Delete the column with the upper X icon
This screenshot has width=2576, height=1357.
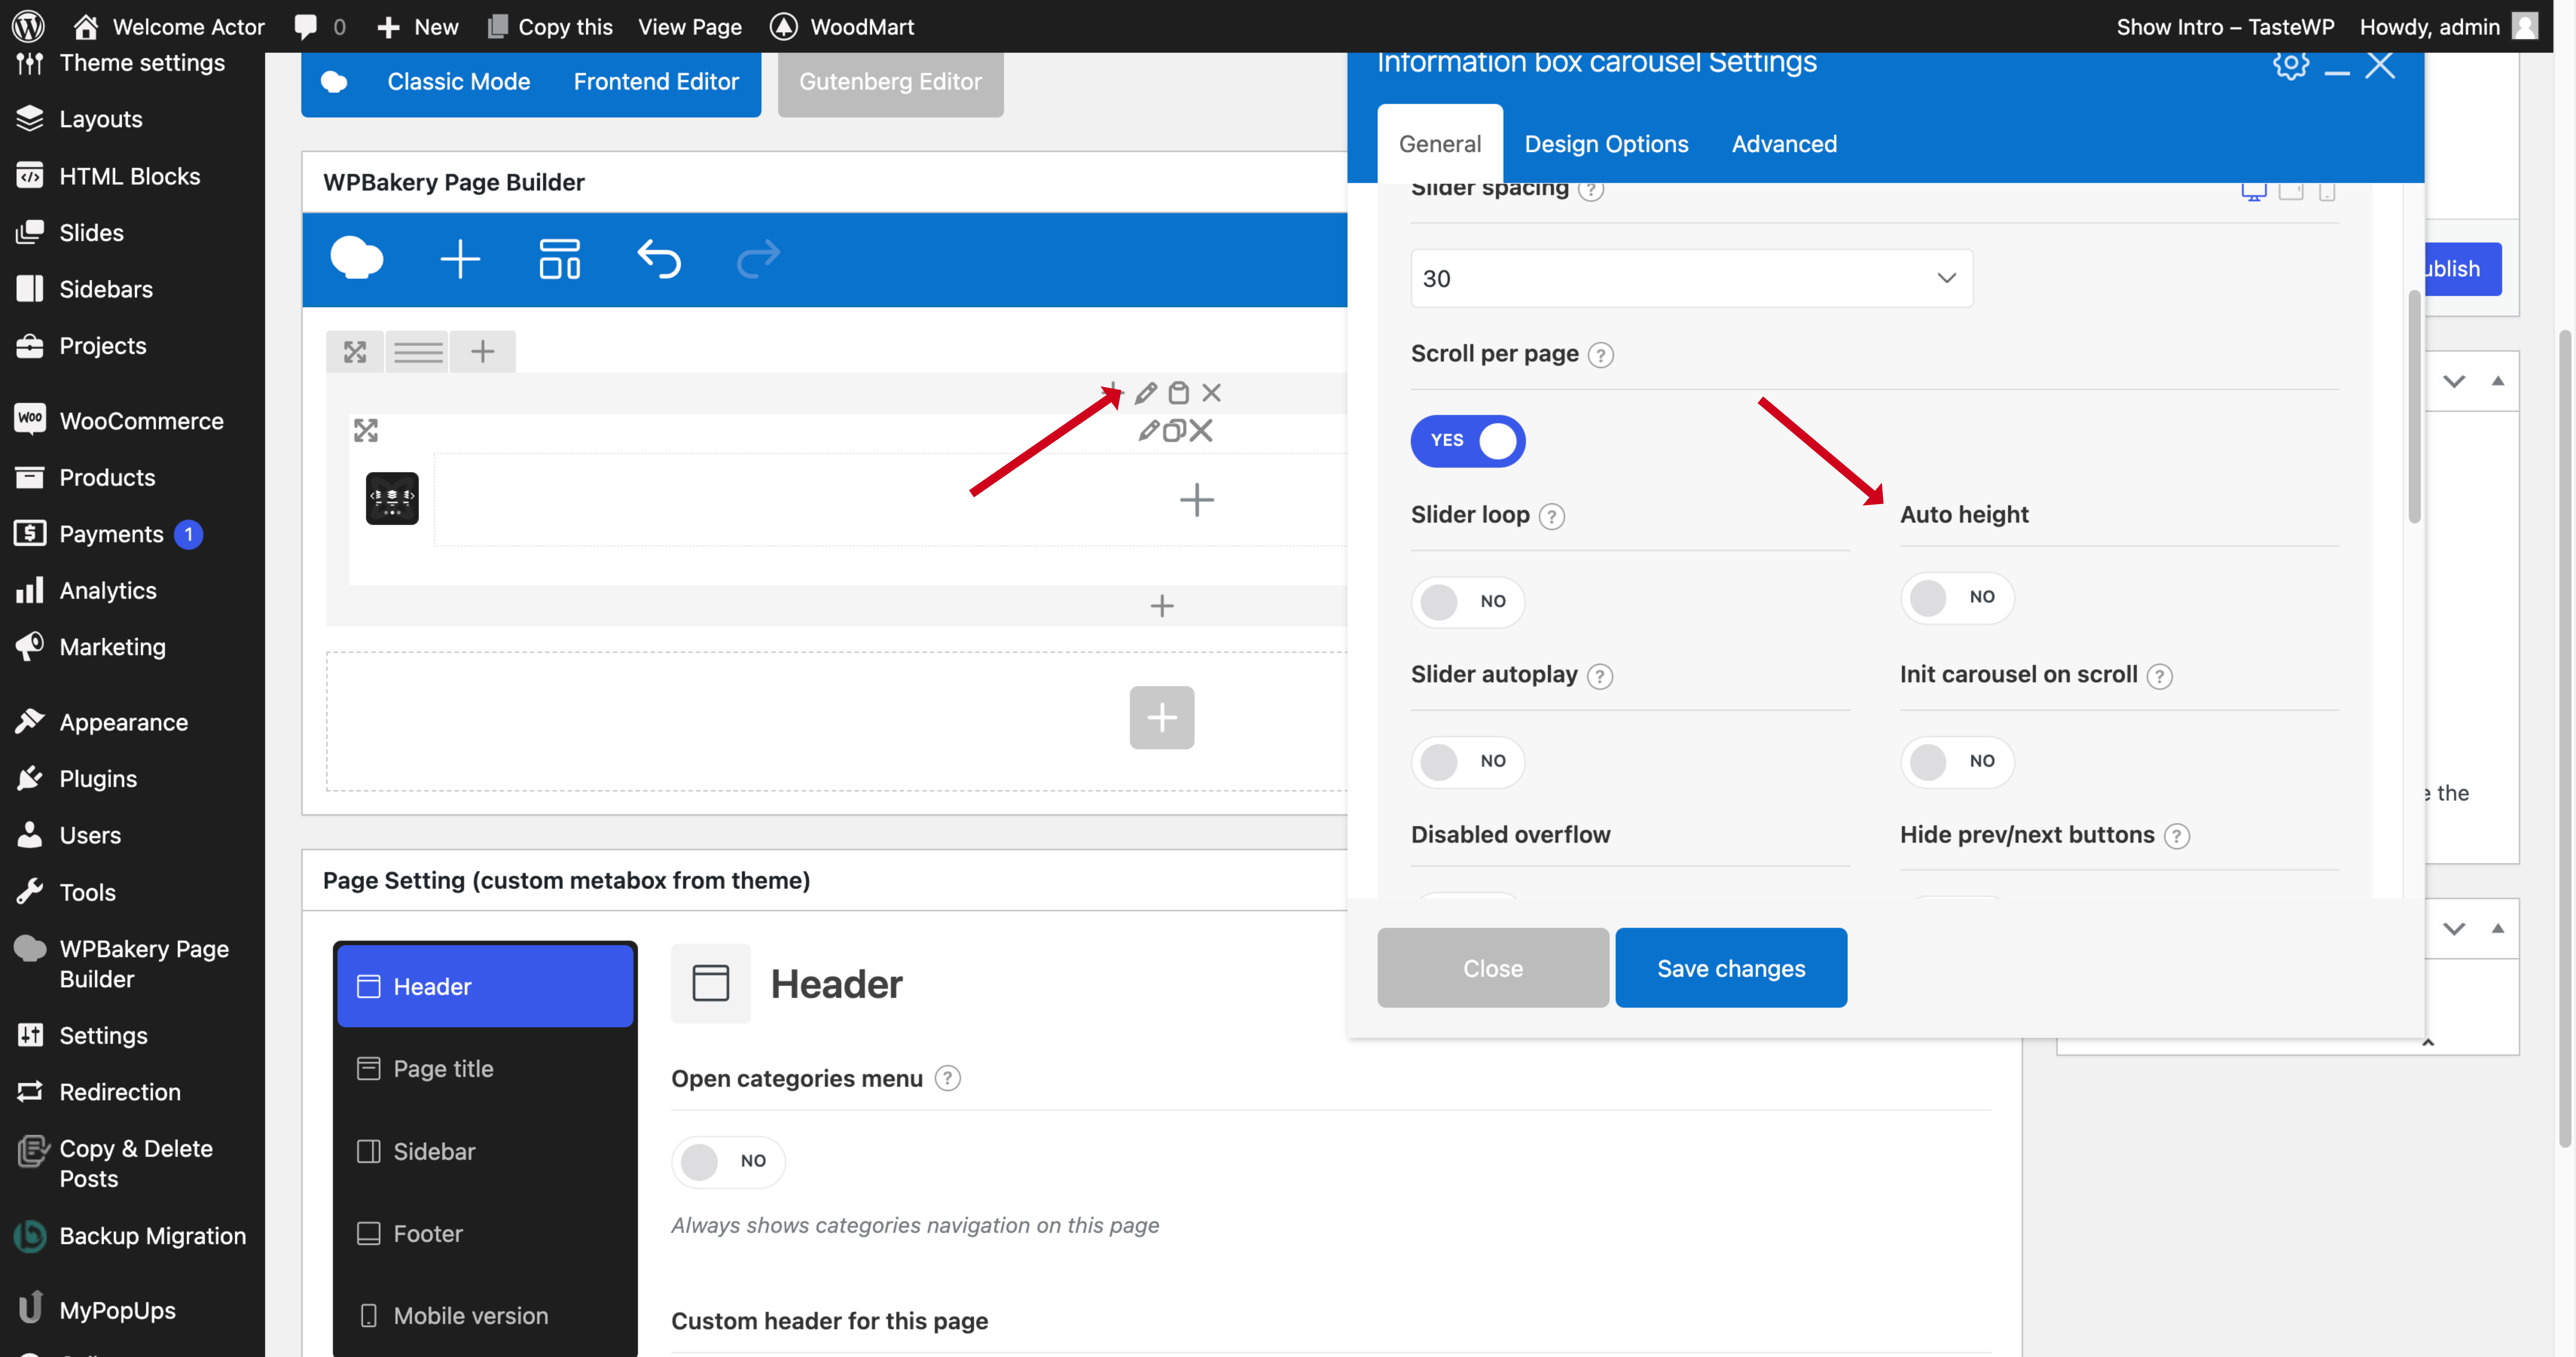(x=1212, y=393)
